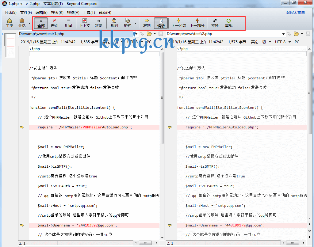Click the "1,575 字节" file size text
The image size is (314, 247).
click(237, 42)
